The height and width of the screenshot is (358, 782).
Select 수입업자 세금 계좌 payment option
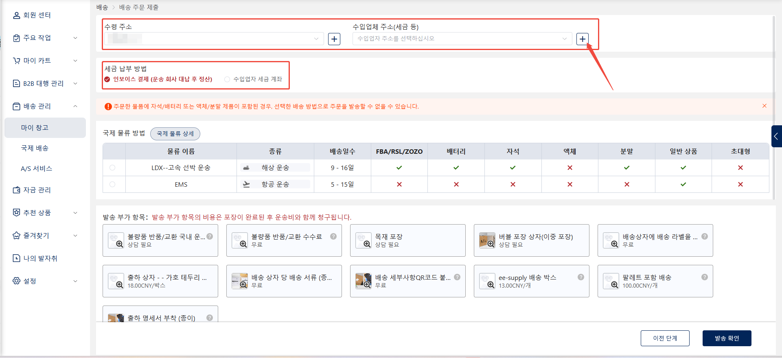[253, 79]
